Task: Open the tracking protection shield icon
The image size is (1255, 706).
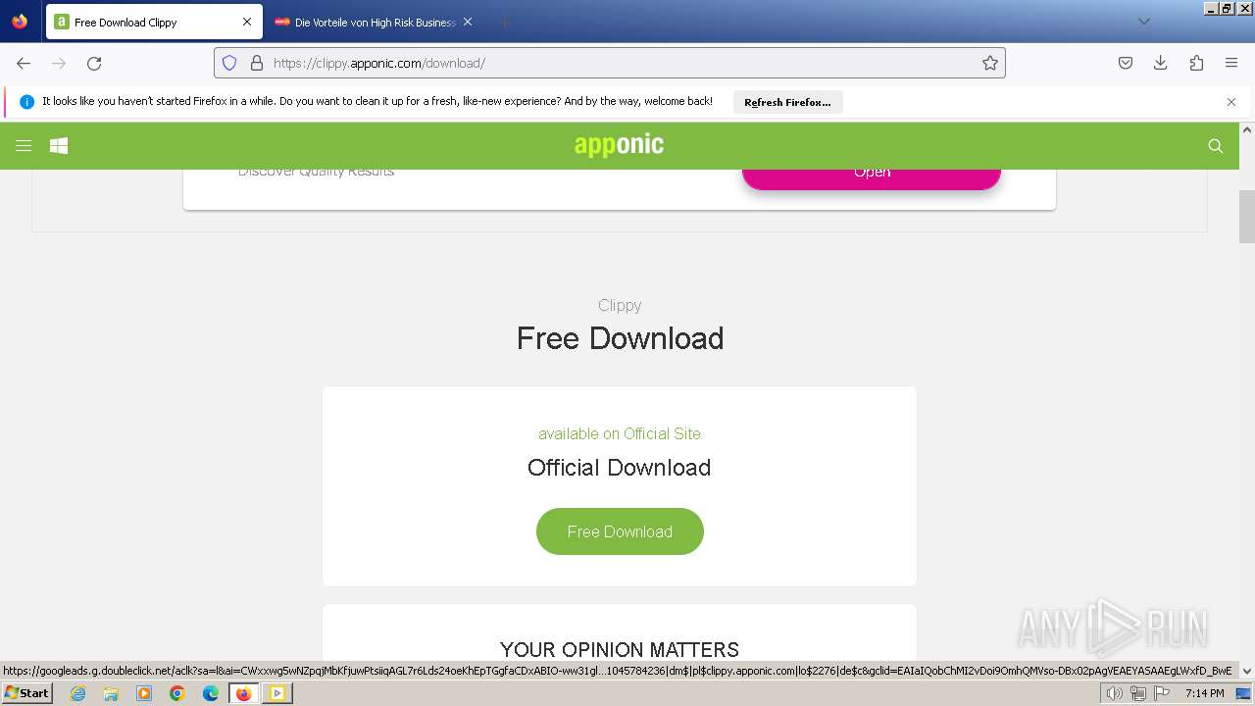Action: (x=229, y=63)
